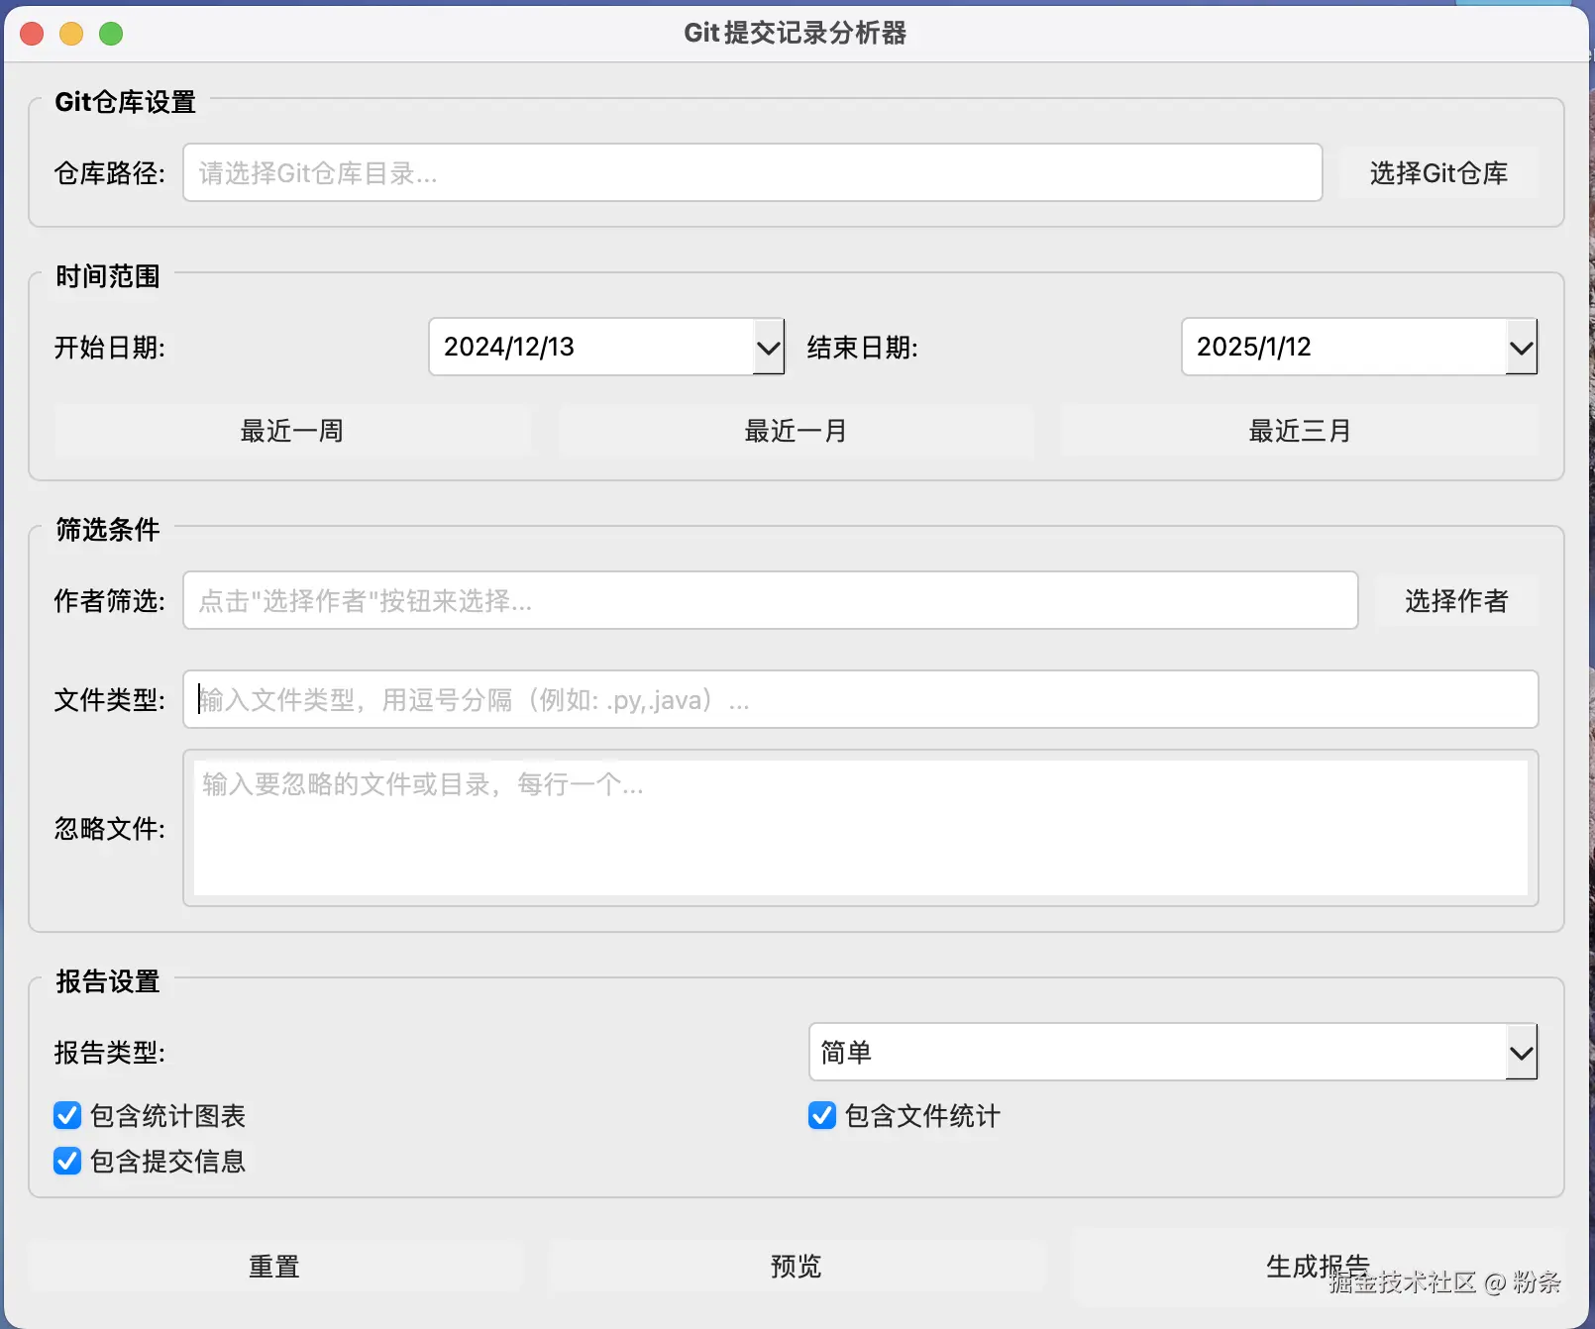Open the 报告类型 dropdown showing 简单
This screenshot has width=1595, height=1329.
[1521, 1052]
